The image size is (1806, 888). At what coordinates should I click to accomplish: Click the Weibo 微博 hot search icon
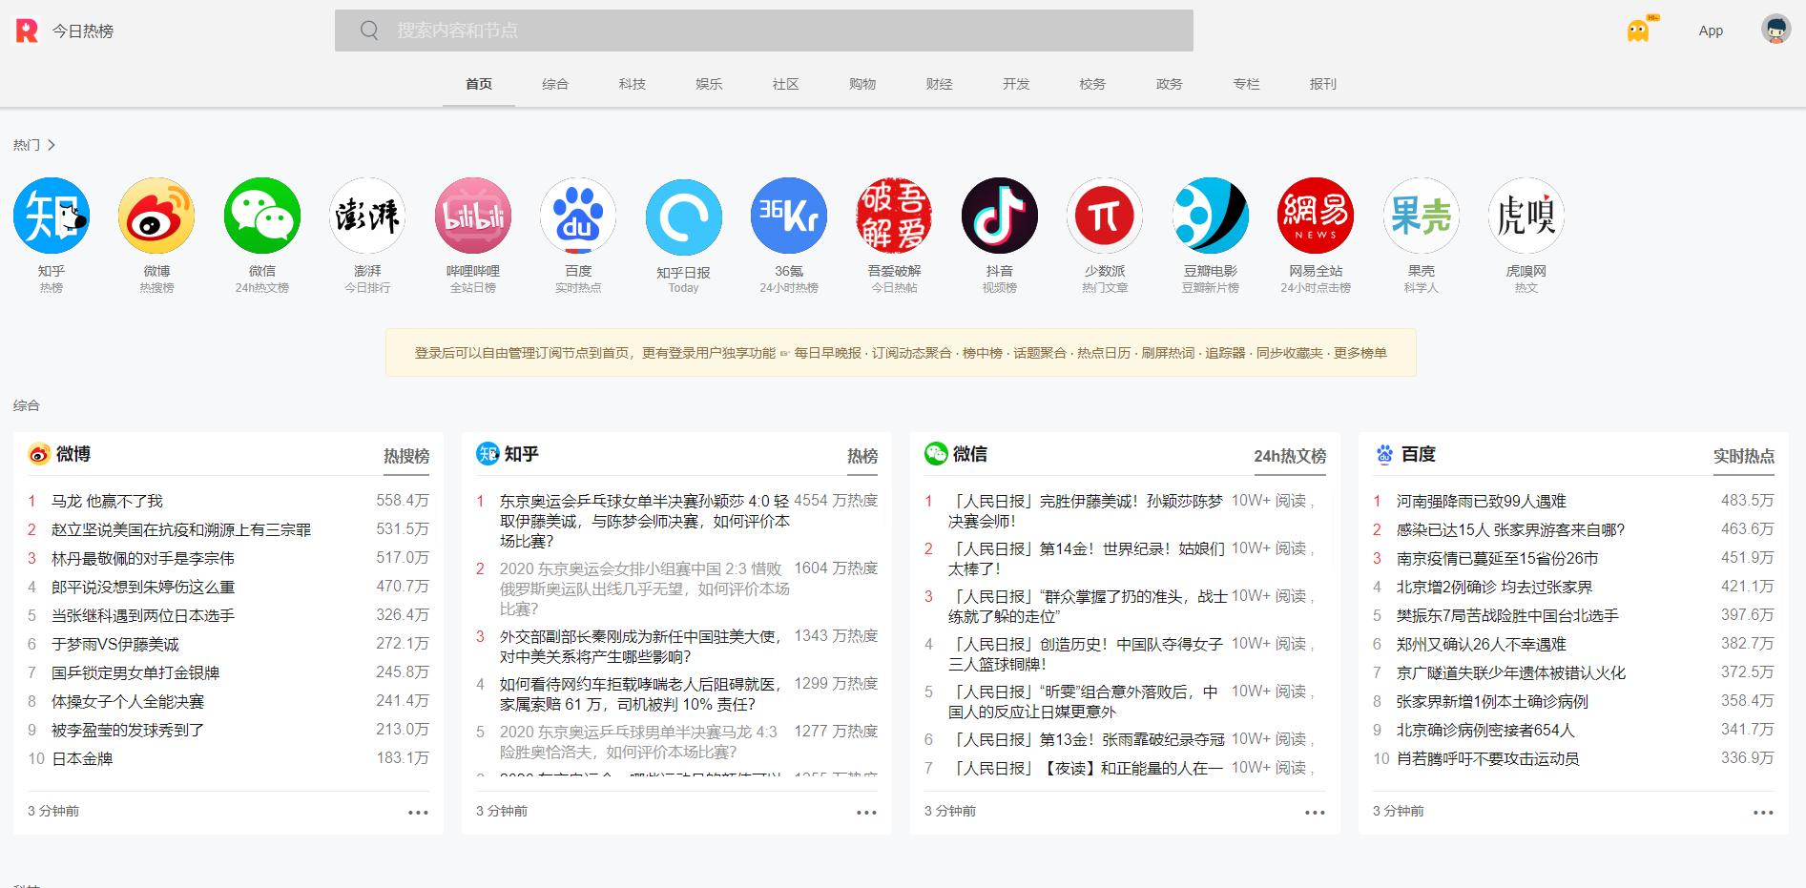[156, 216]
